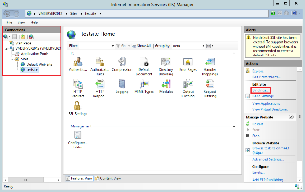Click the Filter text input field
Screen dimensions: 305x192
point(95,46)
